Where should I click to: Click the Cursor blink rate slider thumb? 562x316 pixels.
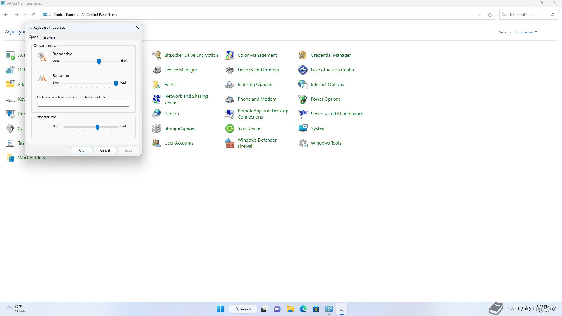point(97,127)
